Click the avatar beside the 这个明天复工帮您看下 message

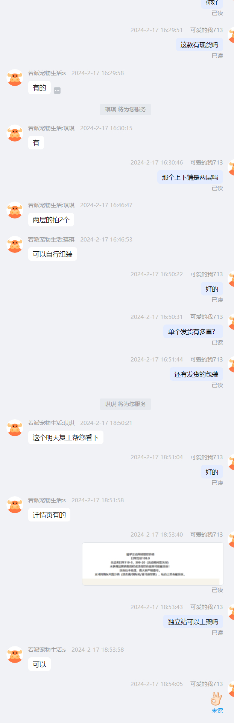(15, 428)
